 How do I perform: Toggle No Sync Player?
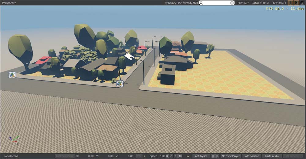point(231,156)
